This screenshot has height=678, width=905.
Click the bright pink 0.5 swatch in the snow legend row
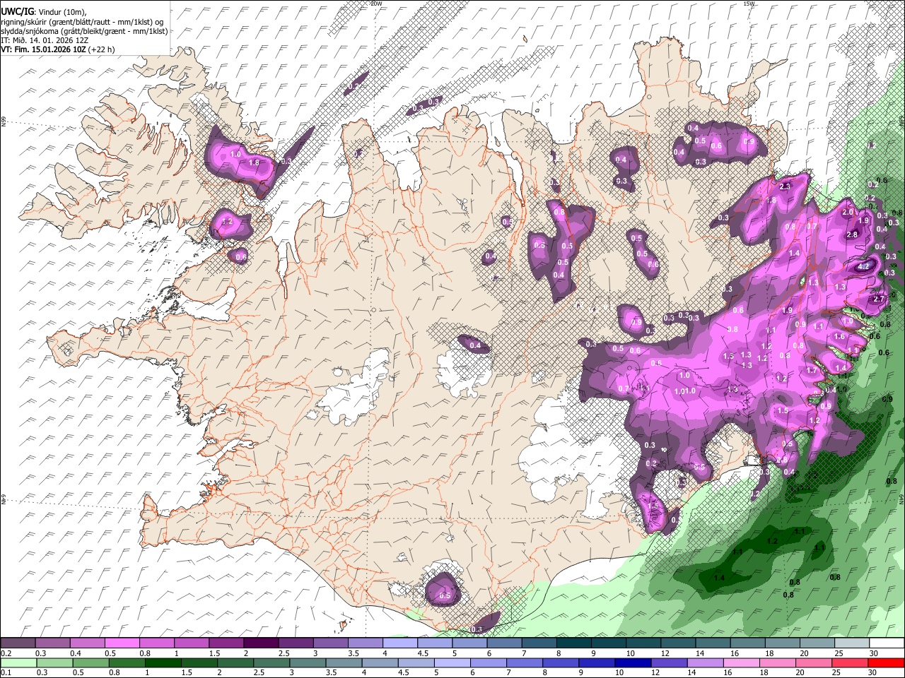(122, 643)
